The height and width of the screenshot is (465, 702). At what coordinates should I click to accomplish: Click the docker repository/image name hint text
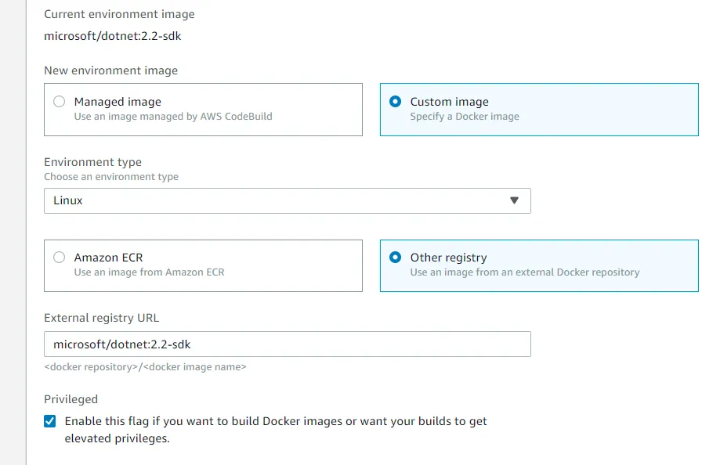[145, 366]
